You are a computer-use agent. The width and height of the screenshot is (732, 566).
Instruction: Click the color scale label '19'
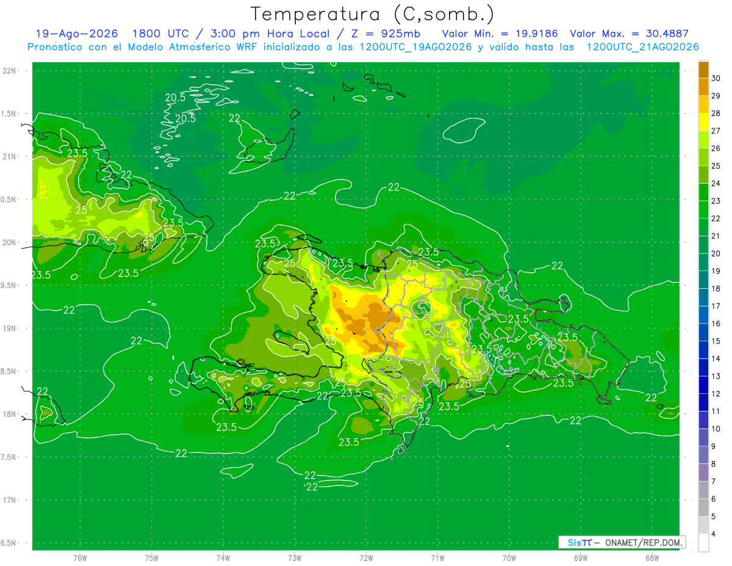[x=716, y=271]
